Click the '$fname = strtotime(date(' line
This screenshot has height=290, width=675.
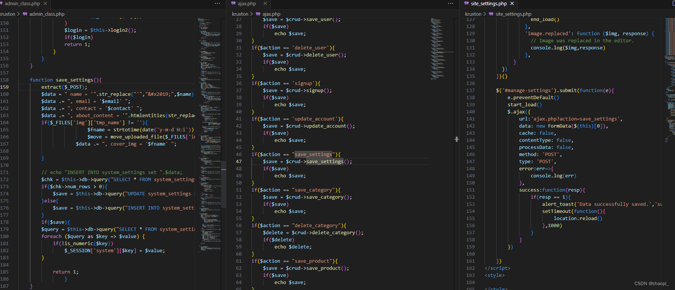pyautogui.click(x=141, y=130)
